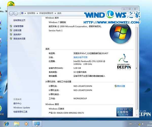
Task: Click the WORKGROUP value
Action: [x=80, y=99]
